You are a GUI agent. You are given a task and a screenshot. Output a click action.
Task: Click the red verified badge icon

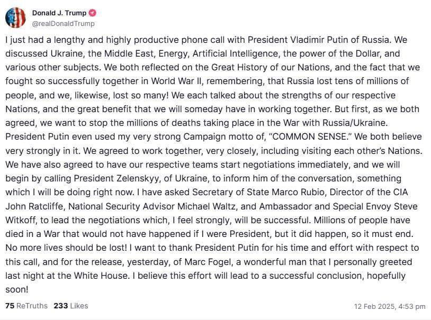[93, 13]
